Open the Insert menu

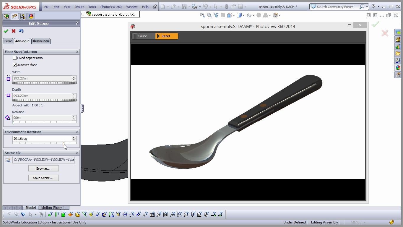point(79,7)
